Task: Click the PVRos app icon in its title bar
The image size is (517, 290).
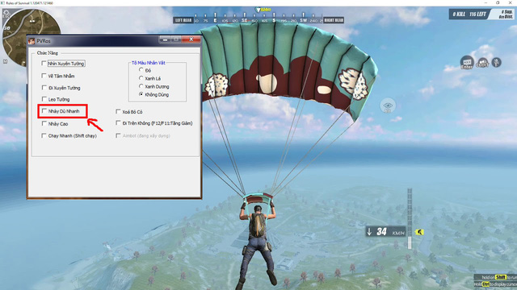Action: coord(32,41)
